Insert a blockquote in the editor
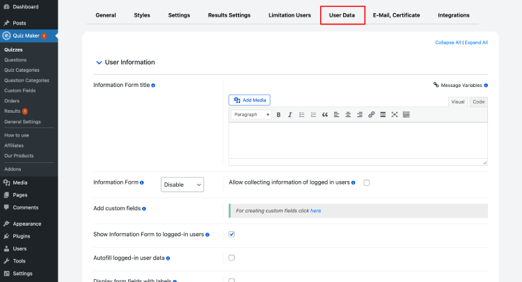 (x=325, y=114)
